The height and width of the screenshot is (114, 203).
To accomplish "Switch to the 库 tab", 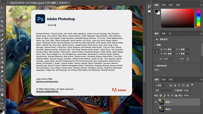I will click(x=170, y=34).
